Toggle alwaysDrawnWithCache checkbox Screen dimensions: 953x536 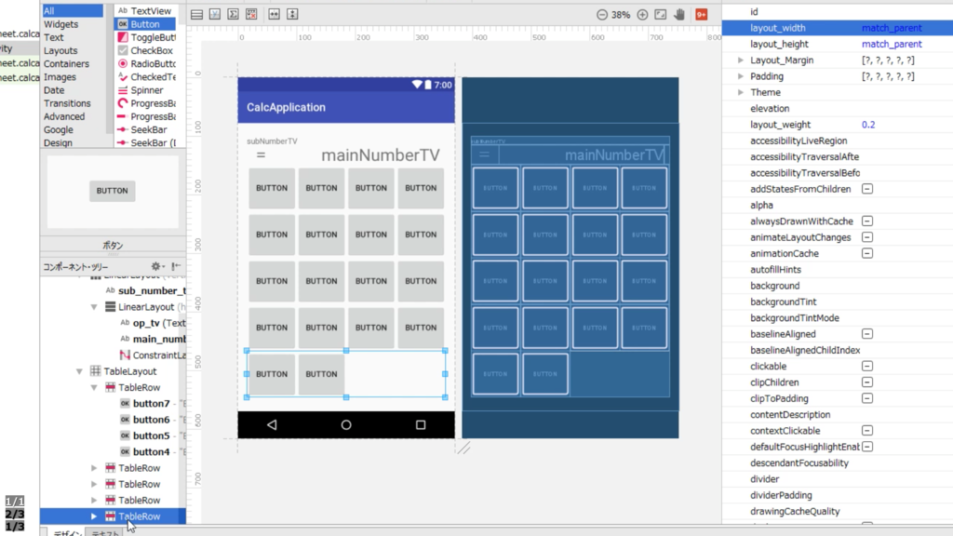[x=867, y=221]
